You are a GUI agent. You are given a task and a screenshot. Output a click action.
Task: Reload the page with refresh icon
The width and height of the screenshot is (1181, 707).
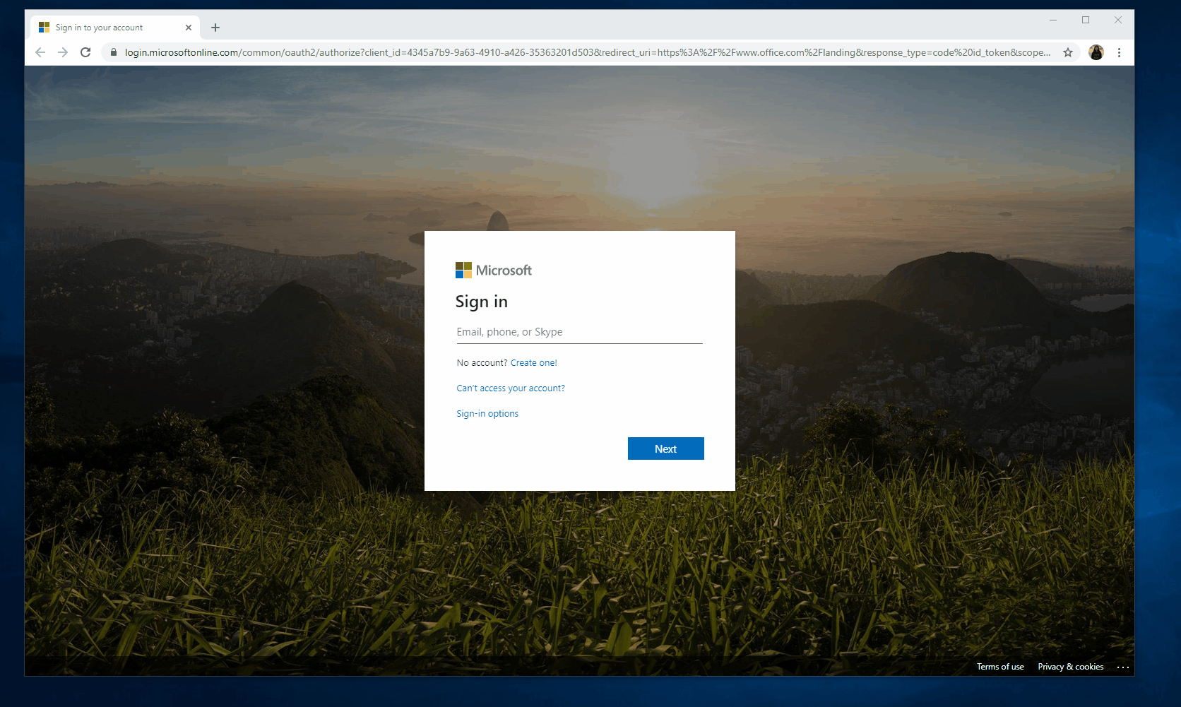click(x=85, y=52)
